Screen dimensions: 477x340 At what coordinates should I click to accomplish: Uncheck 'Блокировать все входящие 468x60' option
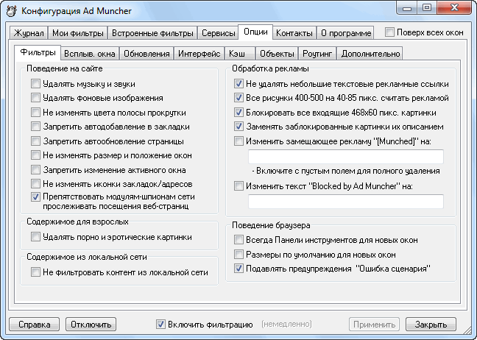[239, 113]
